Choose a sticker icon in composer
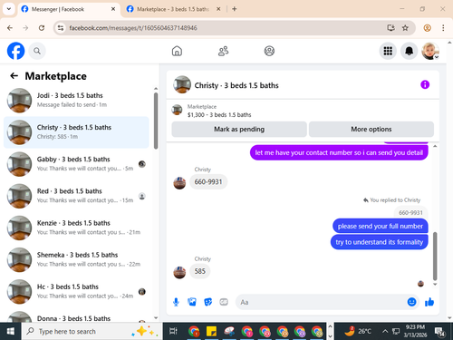The width and height of the screenshot is (453, 340). [207, 302]
